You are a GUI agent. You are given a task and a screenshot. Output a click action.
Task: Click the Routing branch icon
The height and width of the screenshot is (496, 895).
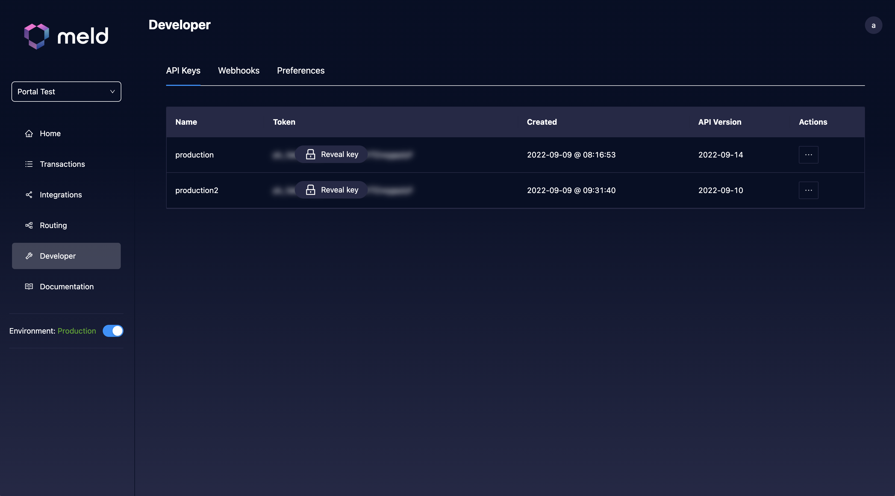(x=29, y=225)
